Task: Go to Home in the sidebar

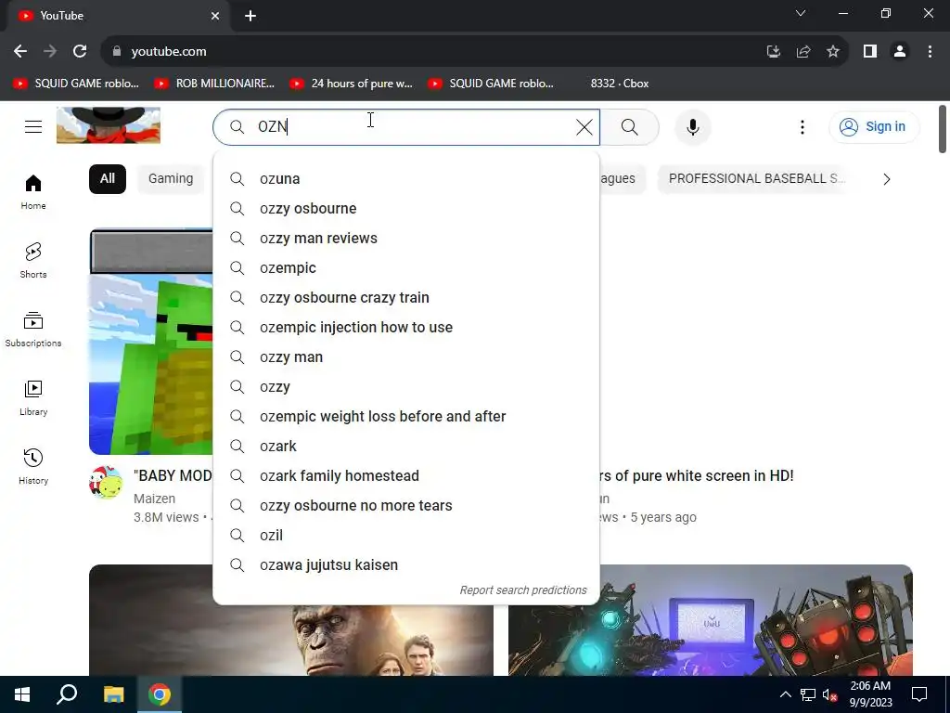Action: tap(33, 192)
